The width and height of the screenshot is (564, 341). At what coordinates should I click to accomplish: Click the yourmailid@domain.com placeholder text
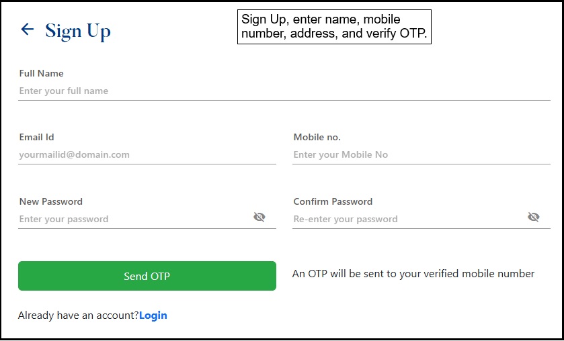tap(75, 154)
